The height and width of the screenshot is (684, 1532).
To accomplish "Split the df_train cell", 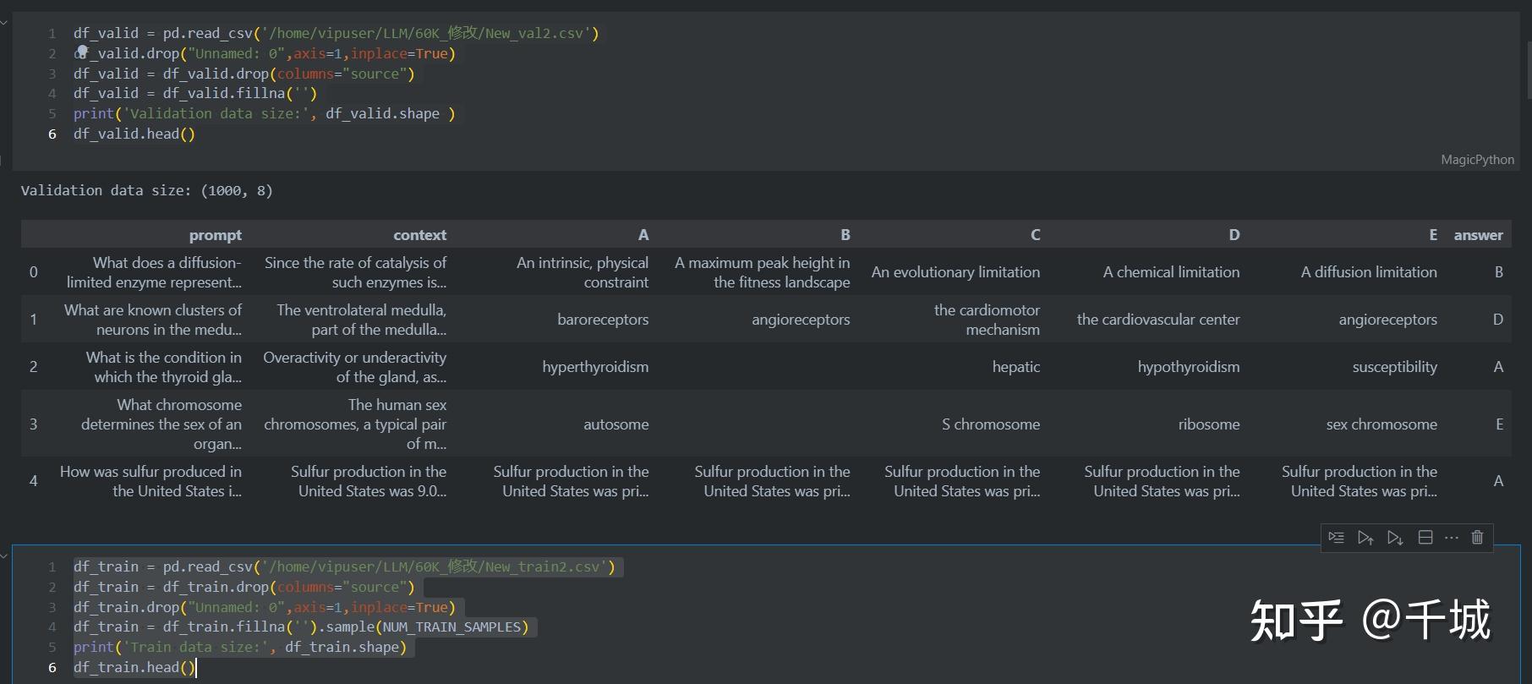I will (1425, 538).
